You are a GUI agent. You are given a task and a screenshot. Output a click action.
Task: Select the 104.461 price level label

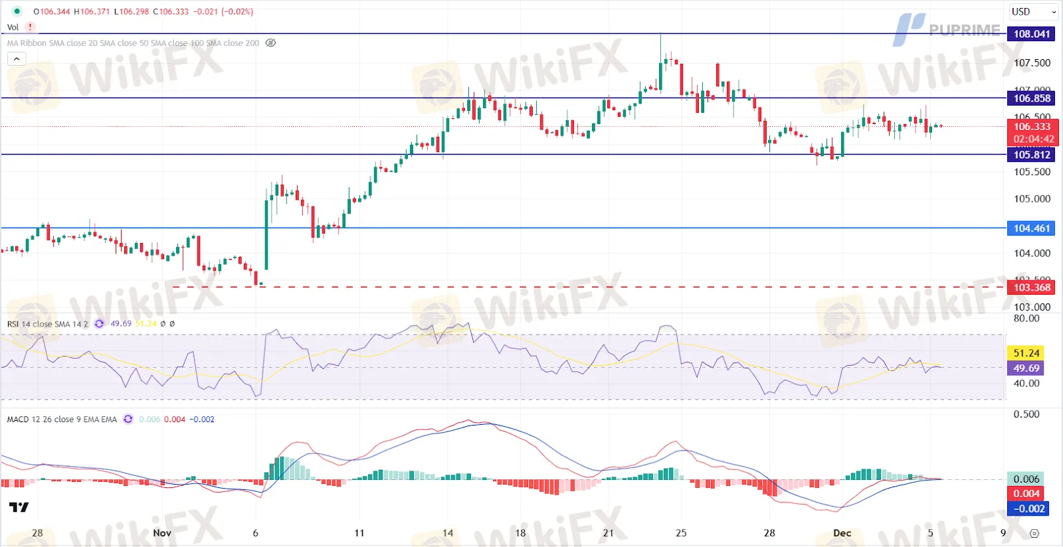1031,228
